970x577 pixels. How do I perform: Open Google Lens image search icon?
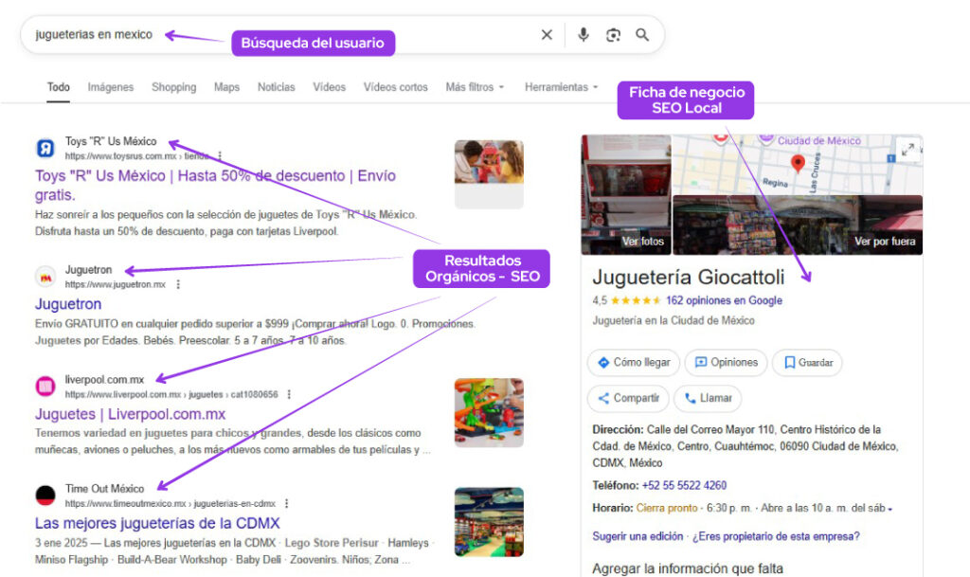613,35
